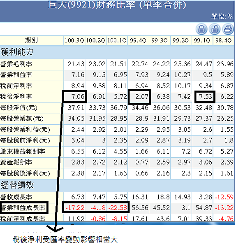Click the 資產報酬率 row label
Viewport: 236px width, 247px height.
point(16,162)
